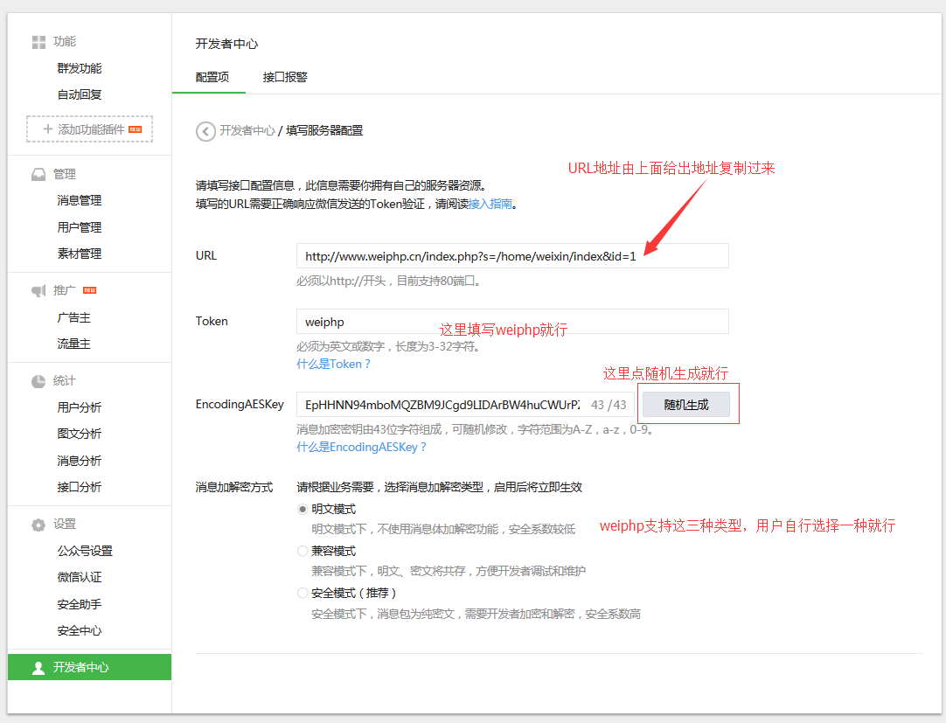The width and height of the screenshot is (946, 723).
Task: Click the 统计 statistics icon in sidebar
Action: coord(38,379)
